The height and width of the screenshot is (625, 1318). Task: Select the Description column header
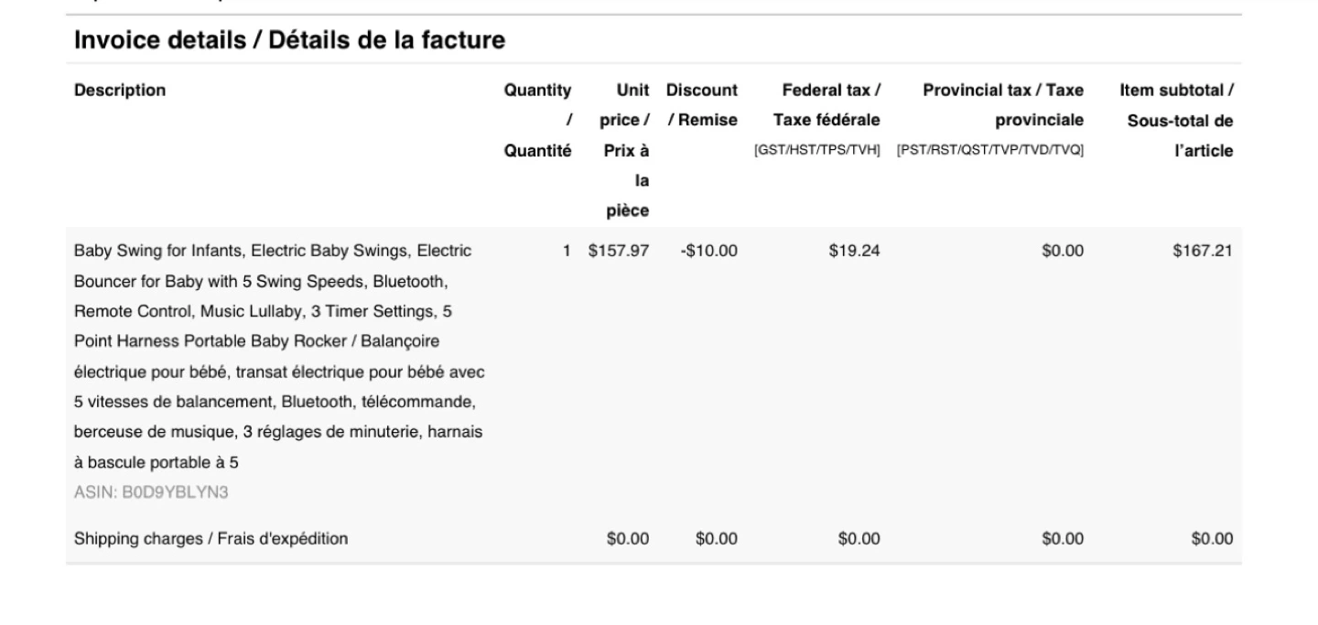(120, 91)
